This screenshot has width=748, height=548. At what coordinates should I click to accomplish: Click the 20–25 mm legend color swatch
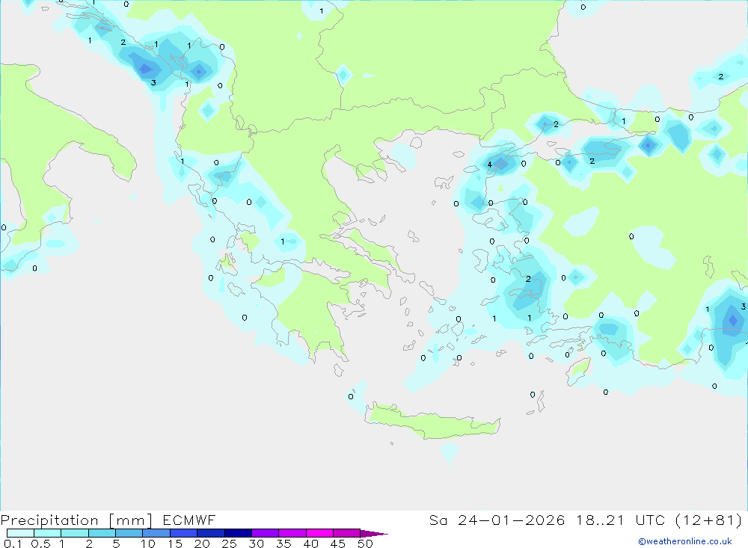[211, 533]
